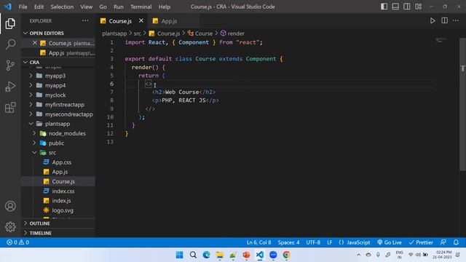Screen dimensions: 466x262
Task: Close the Course.js editor tab
Action: point(141,21)
